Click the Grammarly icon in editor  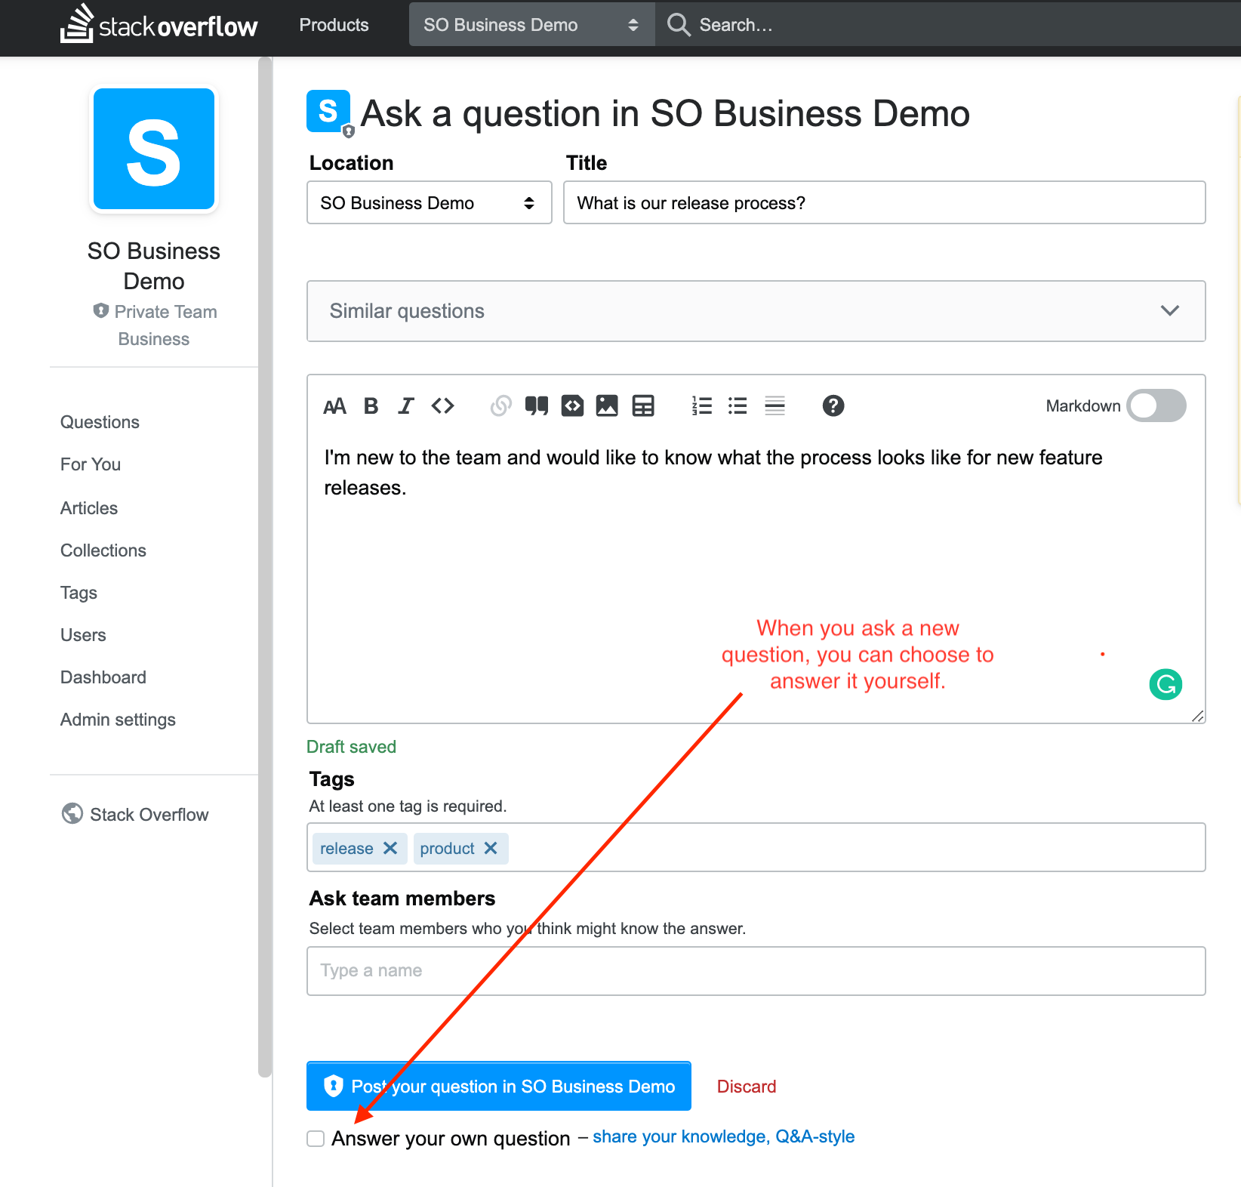[1166, 685]
